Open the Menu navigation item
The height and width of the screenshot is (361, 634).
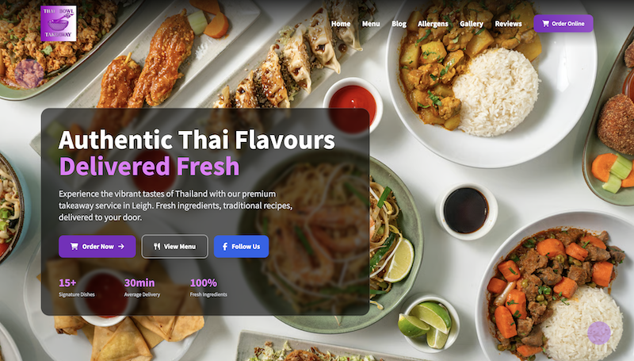pos(371,24)
